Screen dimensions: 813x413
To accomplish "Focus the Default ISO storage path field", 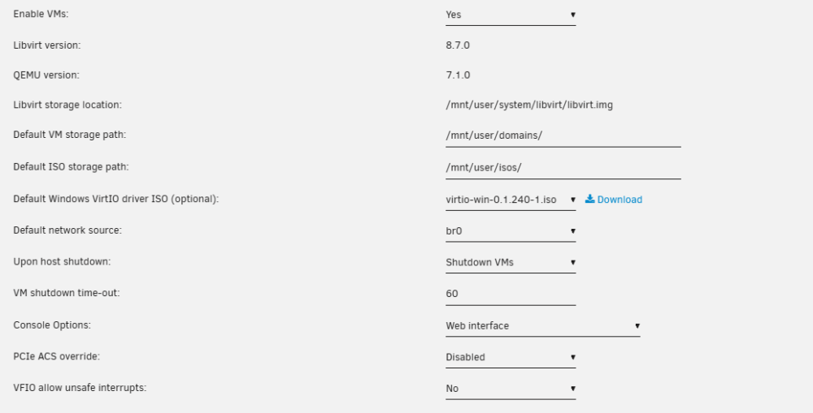I will tap(563, 168).
